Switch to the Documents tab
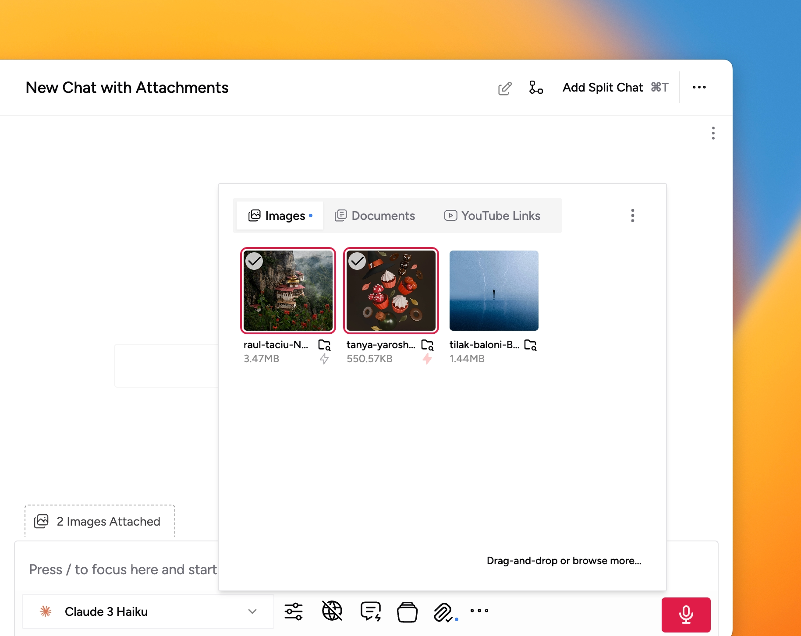 click(x=375, y=215)
